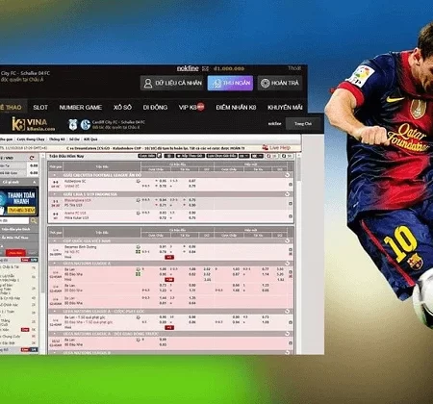This screenshot has width=433, height=404.
Task: Open the red more-bets badge under Hà Nội FC
Action: [x=169, y=257]
